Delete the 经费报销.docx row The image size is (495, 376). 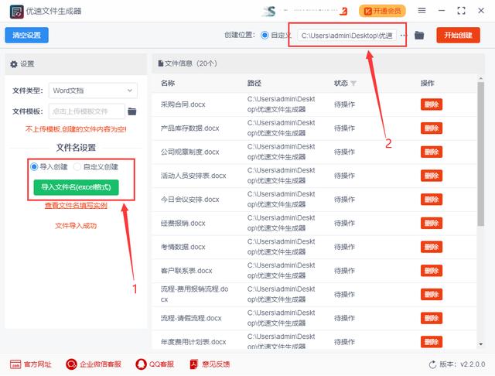pyautogui.click(x=432, y=223)
